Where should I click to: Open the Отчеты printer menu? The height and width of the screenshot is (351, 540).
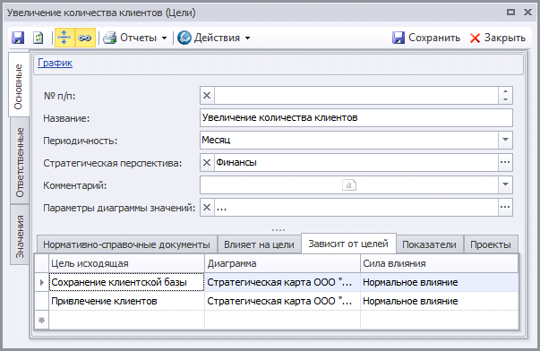(x=135, y=38)
